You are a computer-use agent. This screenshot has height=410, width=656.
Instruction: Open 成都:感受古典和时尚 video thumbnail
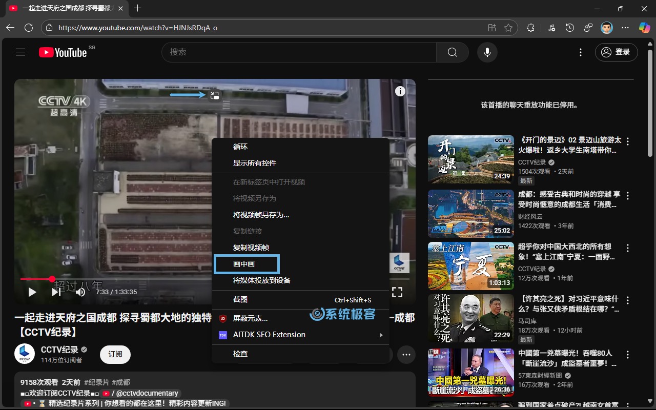471,214
